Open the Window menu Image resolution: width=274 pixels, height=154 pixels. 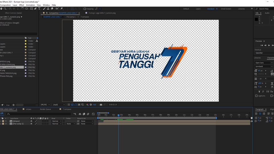pyautogui.click(x=46, y=5)
